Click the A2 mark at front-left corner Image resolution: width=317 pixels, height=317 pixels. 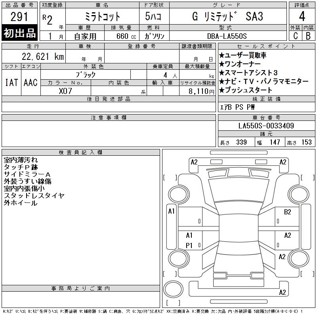pyautogui.click(x=194, y=162)
